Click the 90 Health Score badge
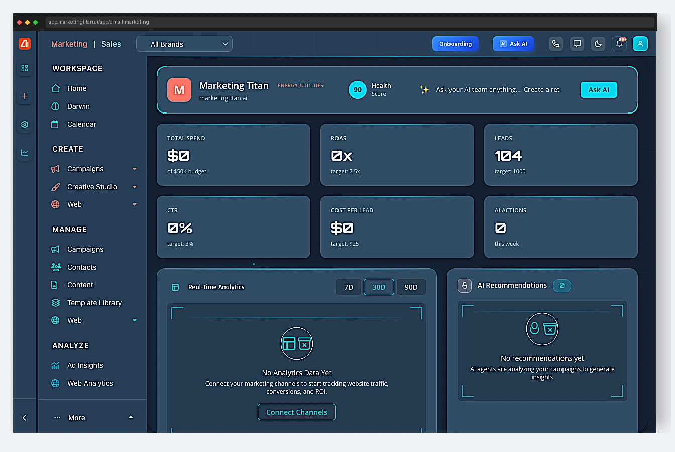The width and height of the screenshot is (675, 452). (x=357, y=89)
